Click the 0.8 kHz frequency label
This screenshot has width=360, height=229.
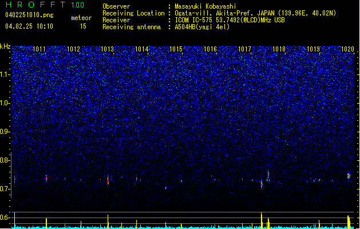tap(5, 160)
